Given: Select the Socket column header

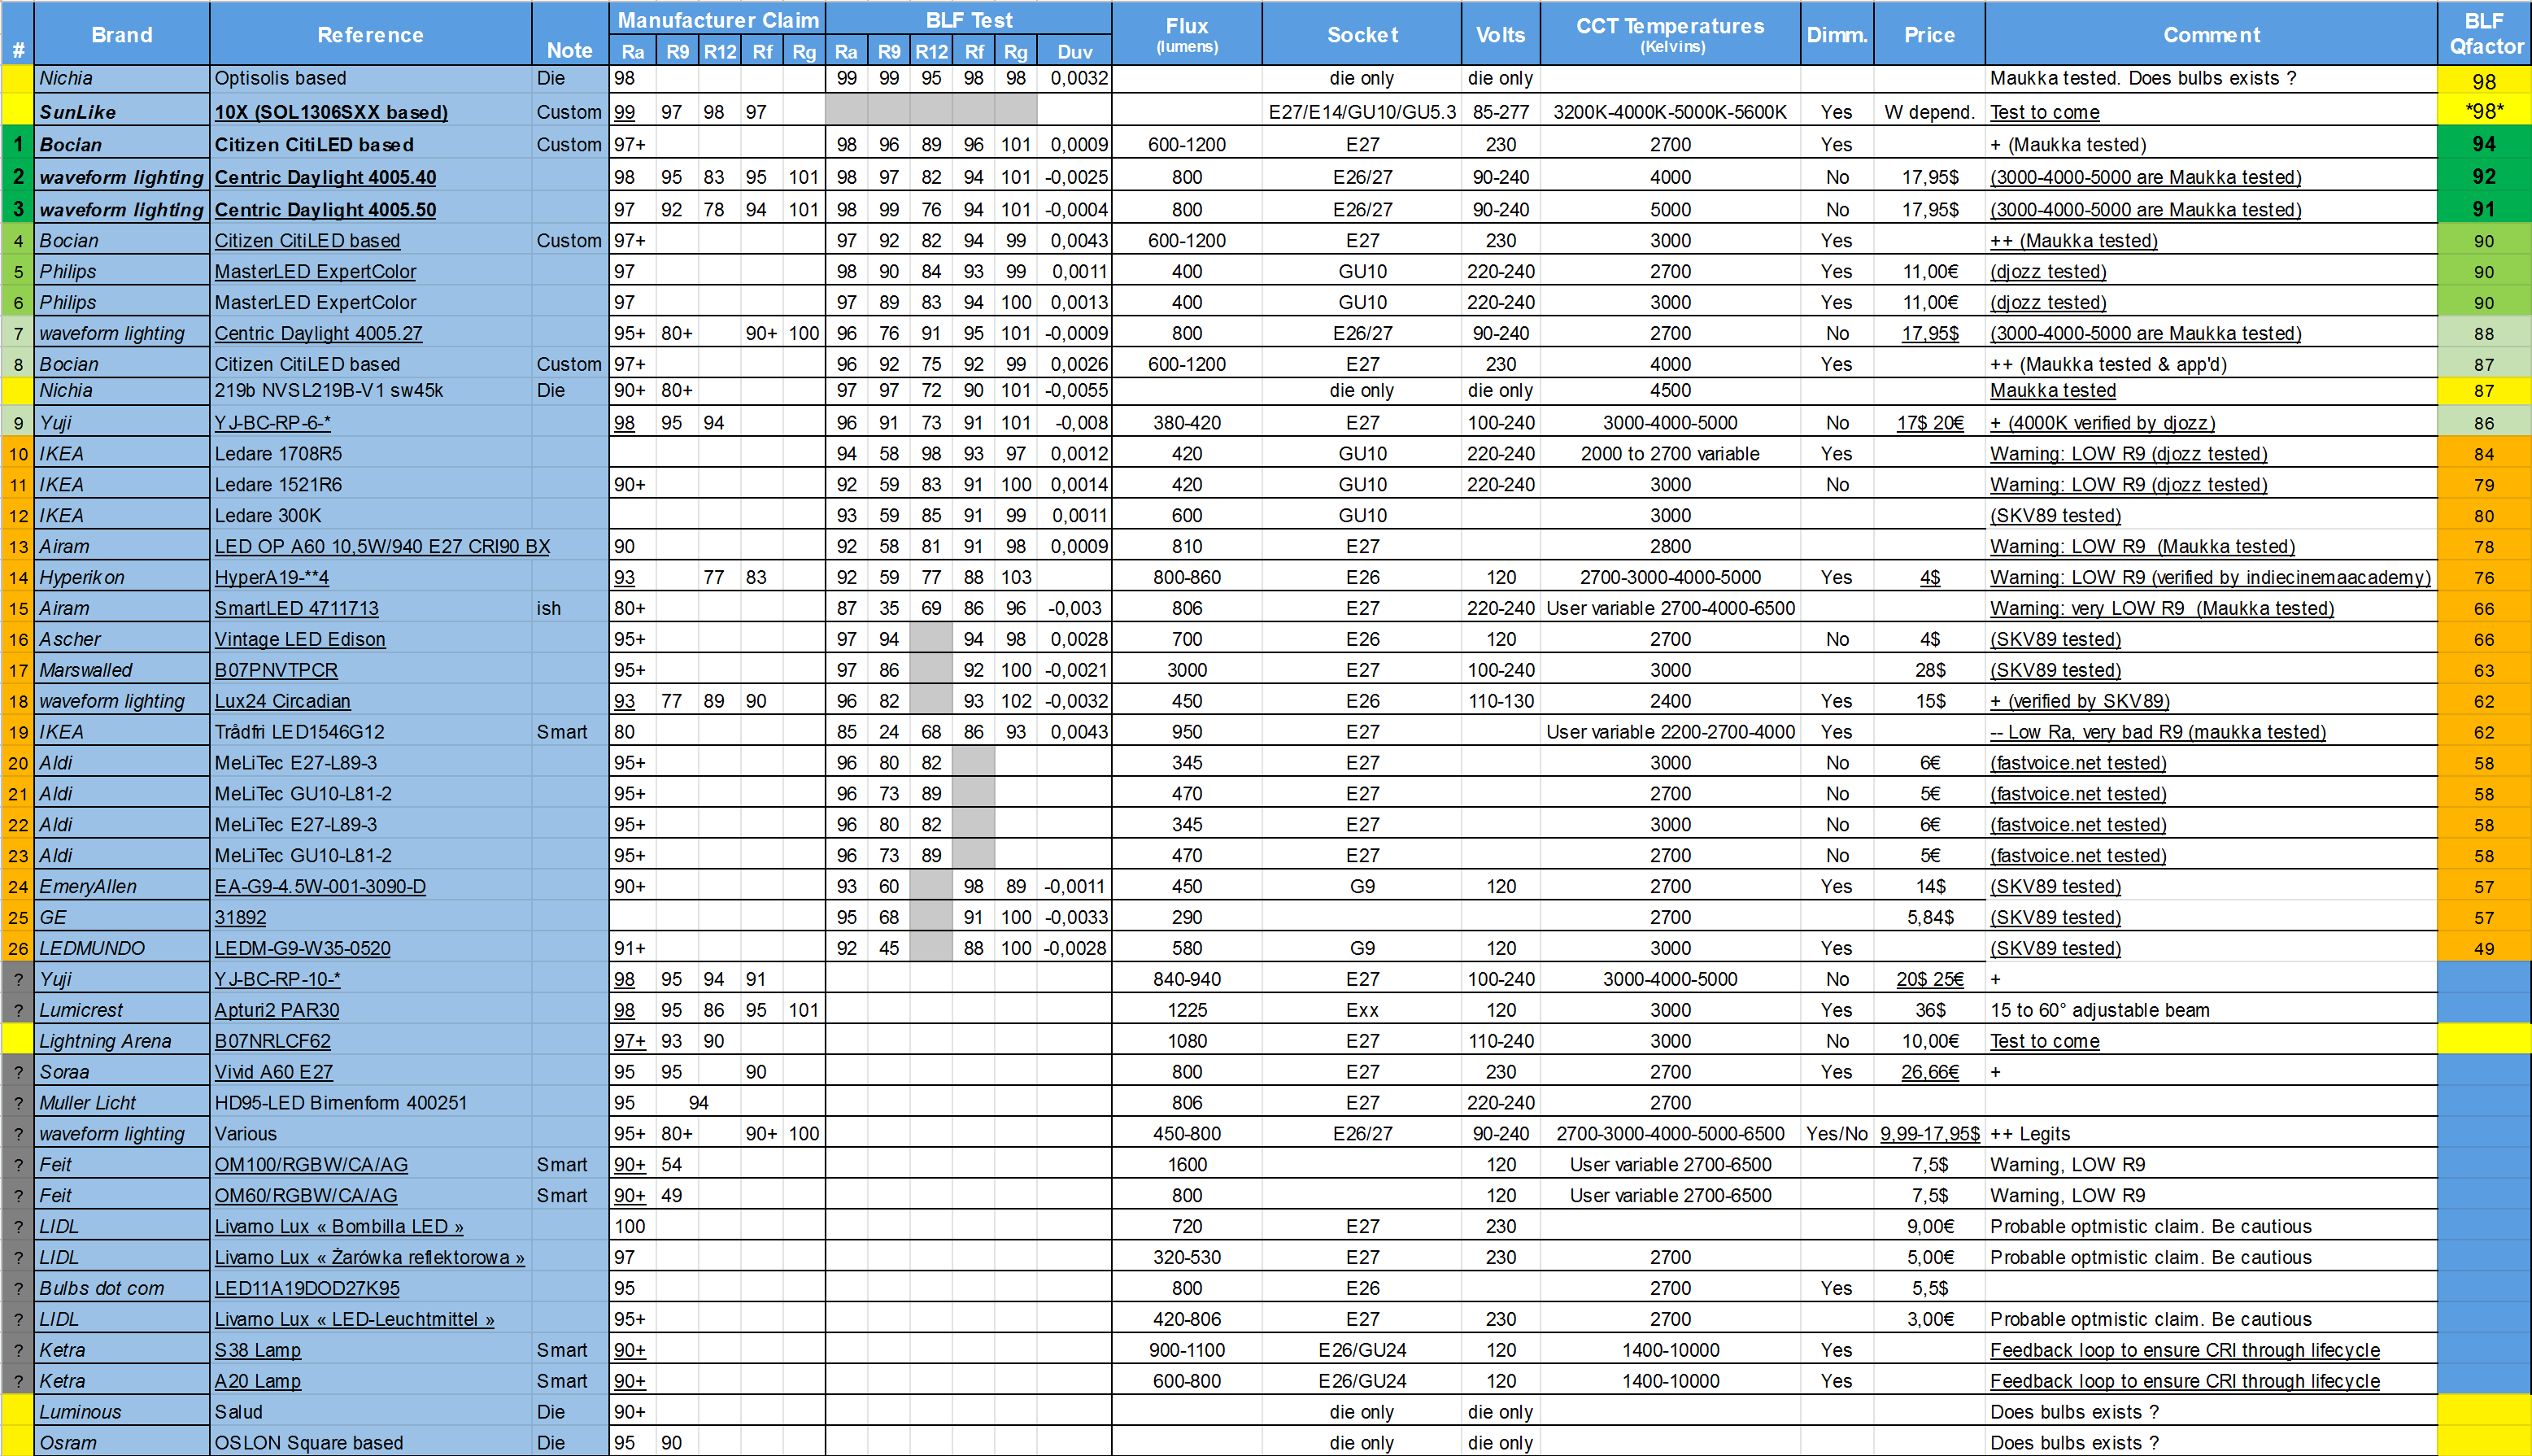Looking at the screenshot, I should [1362, 34].
